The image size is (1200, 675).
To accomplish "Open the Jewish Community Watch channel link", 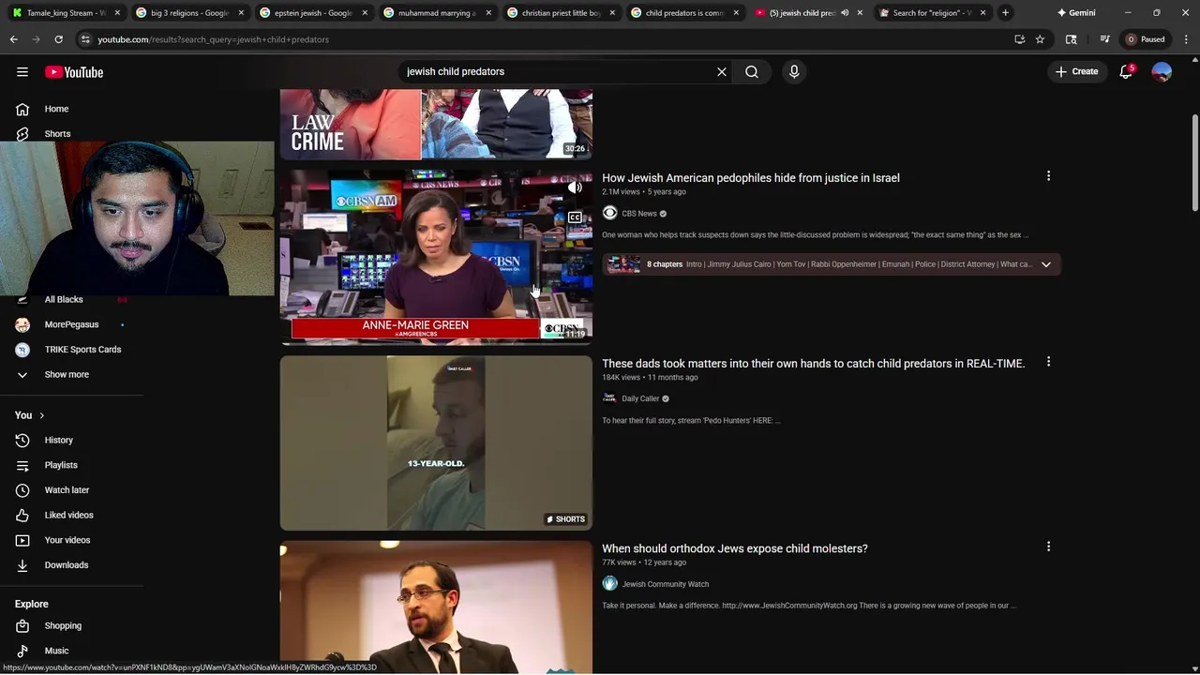I will [x=665, y=584].
